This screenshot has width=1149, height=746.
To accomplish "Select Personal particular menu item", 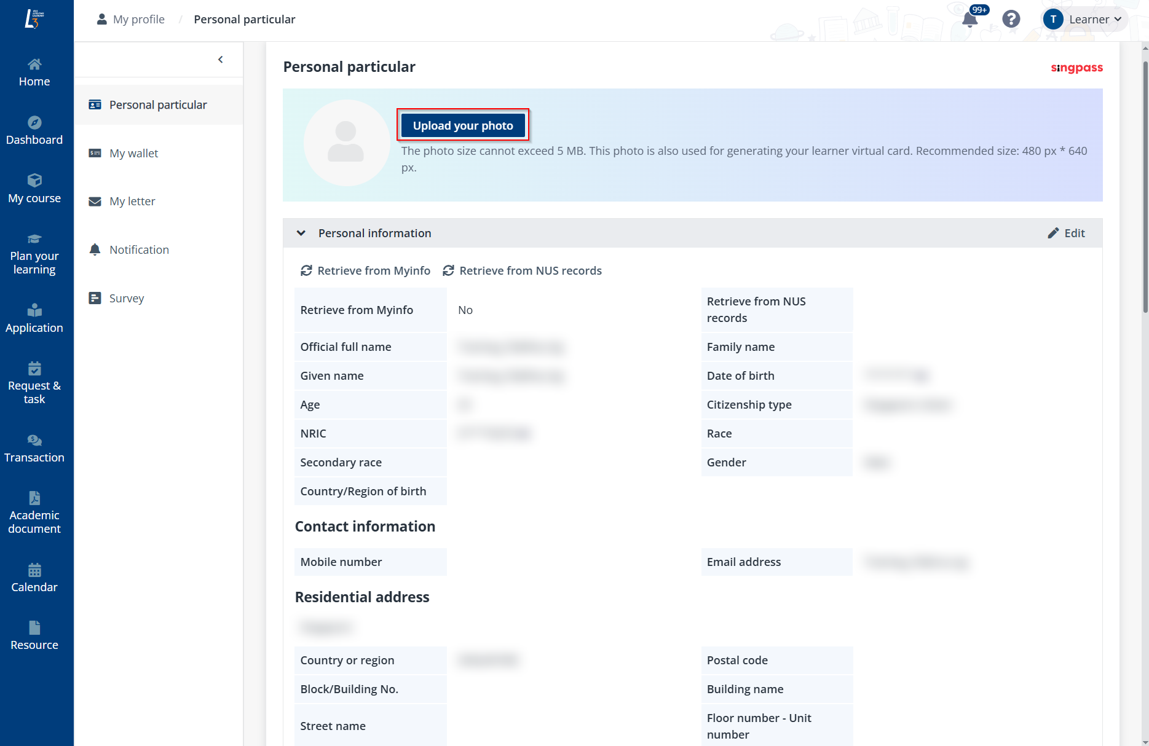I will coord(159,105).
